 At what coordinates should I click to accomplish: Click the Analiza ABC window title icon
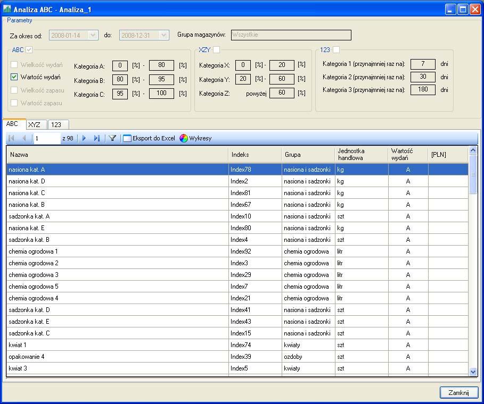(x=7, y=9)
